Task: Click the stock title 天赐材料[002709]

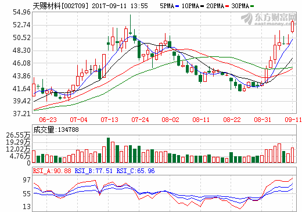Action: (60, 6)
